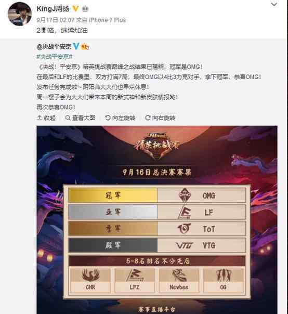Visit the @决战平安京 account link

tap(54, 47)
